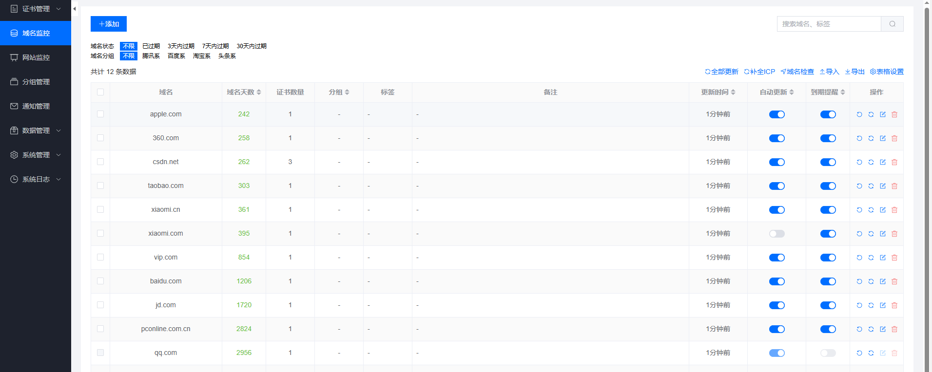Image resolution: width=932 pixels, height=372 pixels.
Task: Delete jd.com using its trash icon
Action: point(894,305)
